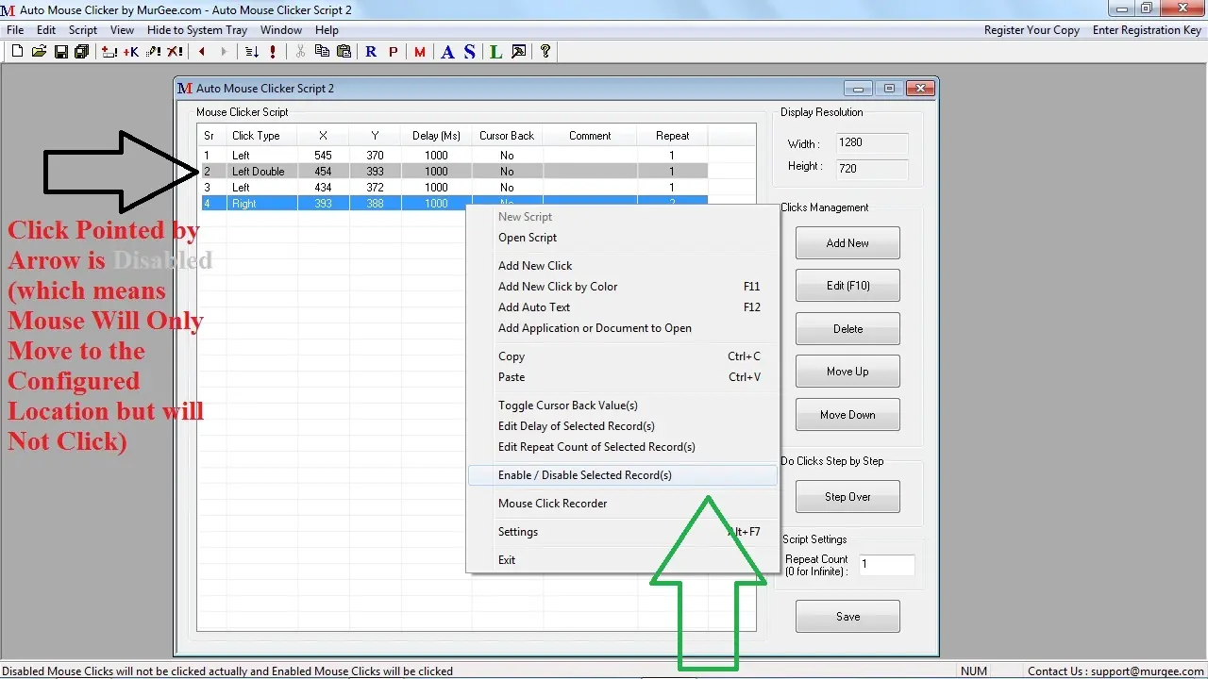Click the add new click toolbar icon
The height and width of the screenshot is (679, 1208).
click(109, 52)
